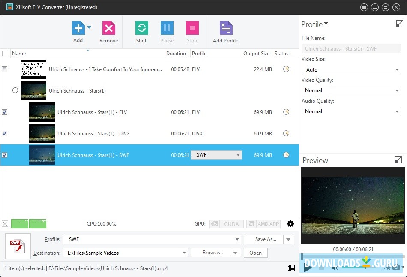Select the Stop conversion icon
The image size is (407, 277).
[x=192, y=28]
